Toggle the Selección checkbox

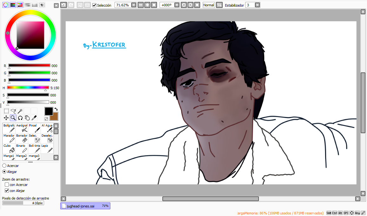click(94, 5)
